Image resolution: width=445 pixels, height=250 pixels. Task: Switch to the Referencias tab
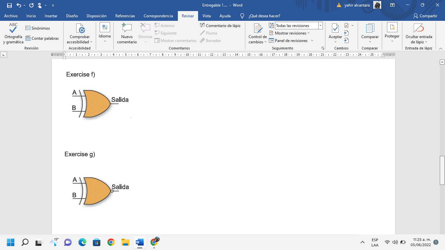click(125, 16)
